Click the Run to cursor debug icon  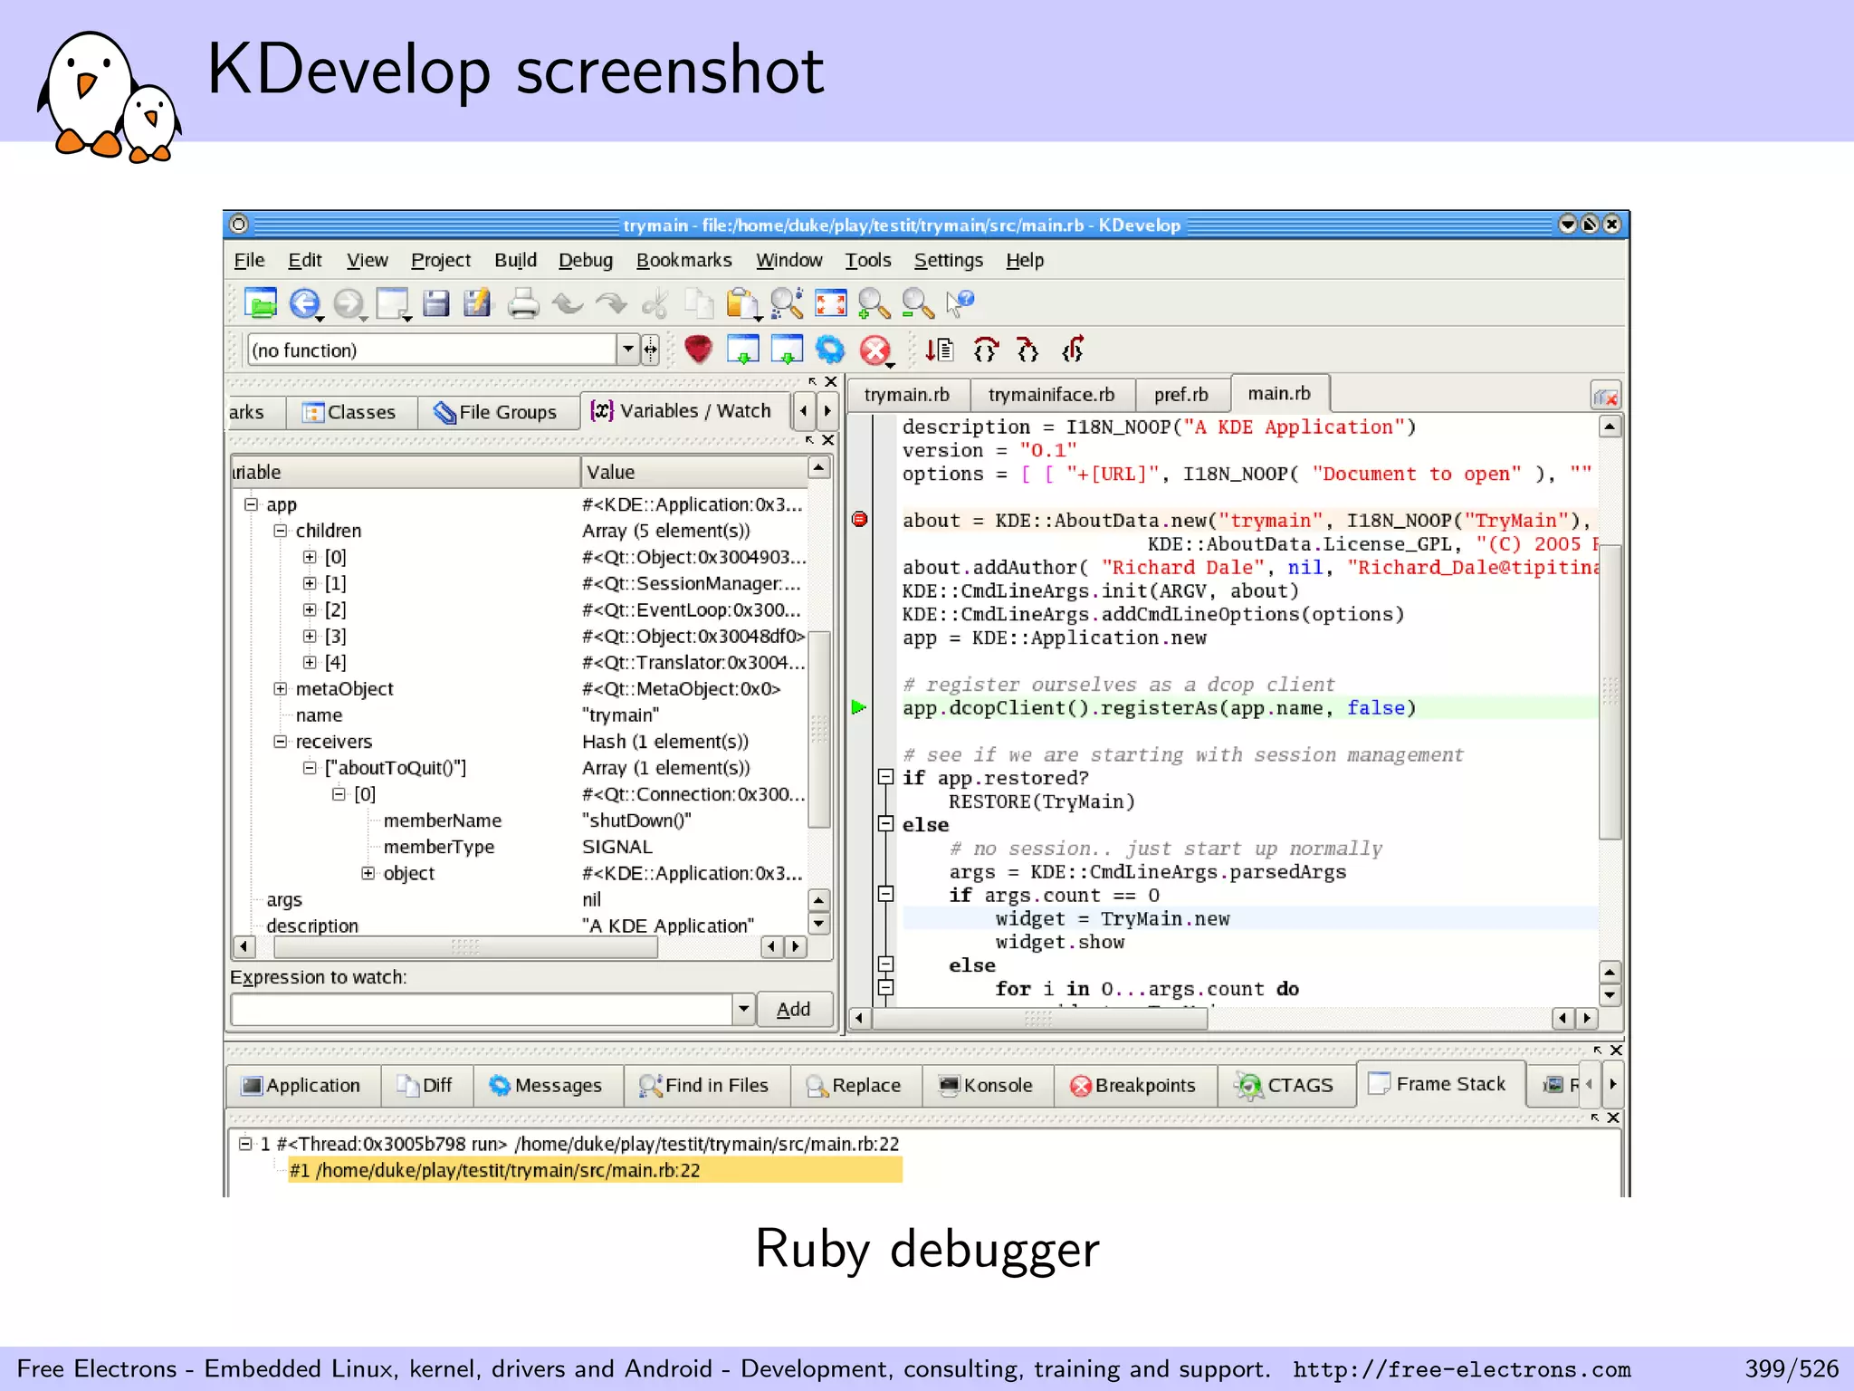[x=939, y=350]
